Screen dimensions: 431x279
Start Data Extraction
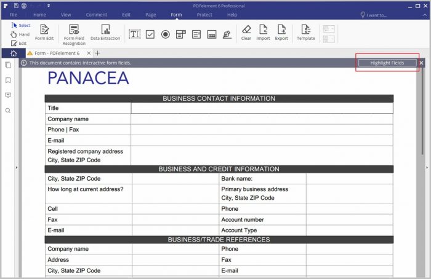105,33
